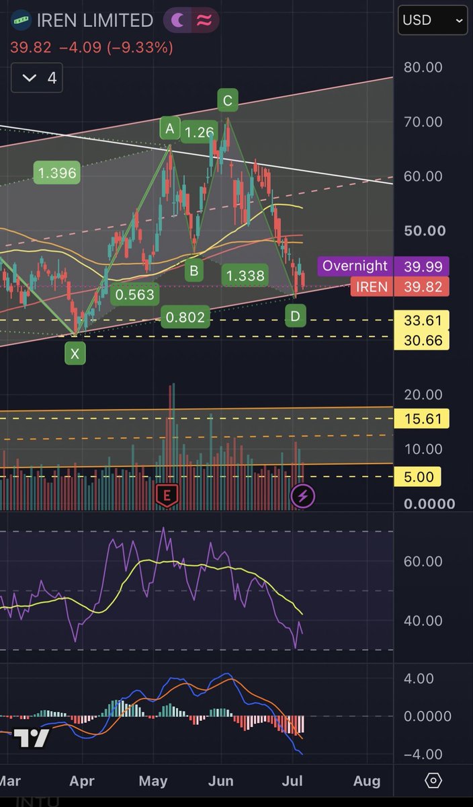Click the May label on time axis
473x807 pixels.
pyautogui.click(x=153, y=781)
